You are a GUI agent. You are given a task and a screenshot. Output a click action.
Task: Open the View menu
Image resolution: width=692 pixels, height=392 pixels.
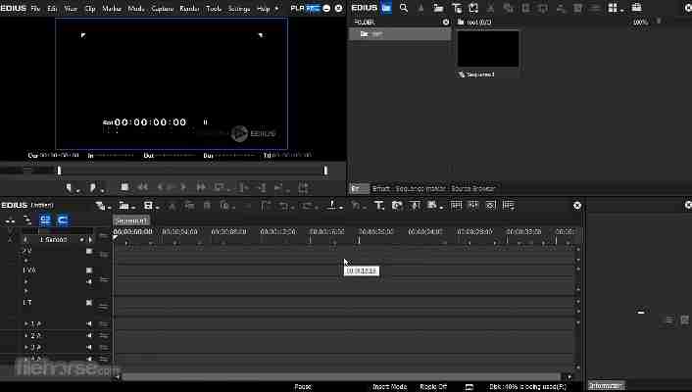[71, 9]
